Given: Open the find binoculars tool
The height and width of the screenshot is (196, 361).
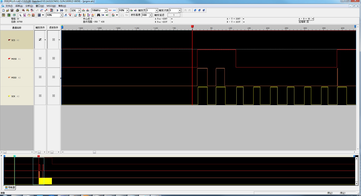Looking at the screenshot, I should click(x=99, y=15).
